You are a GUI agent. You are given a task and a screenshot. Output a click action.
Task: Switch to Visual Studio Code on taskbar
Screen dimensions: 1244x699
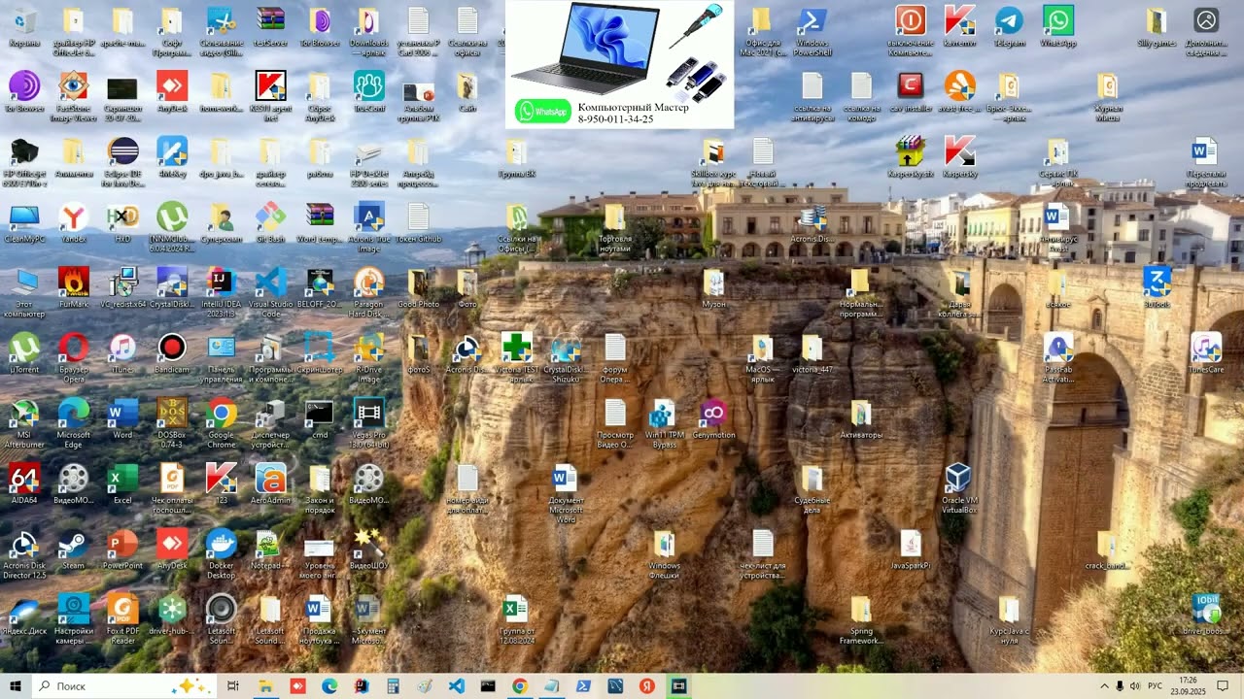pyautogui.click(x=457, y=686)
